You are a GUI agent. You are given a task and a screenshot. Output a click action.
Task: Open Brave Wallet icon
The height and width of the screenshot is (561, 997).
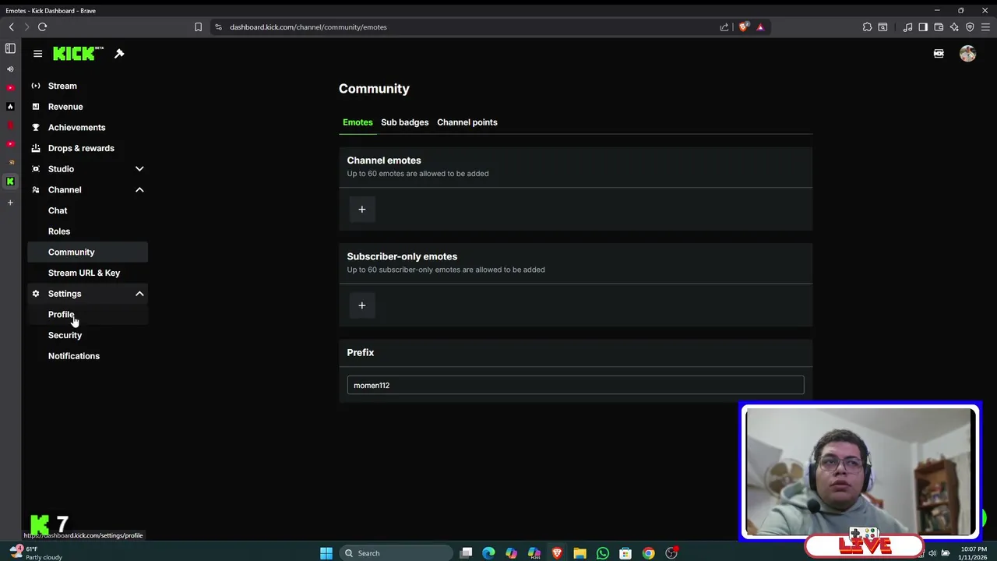click(939, 26)
